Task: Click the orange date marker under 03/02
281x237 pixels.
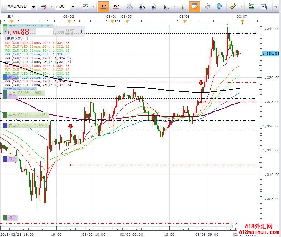Action: pos(69,22)
